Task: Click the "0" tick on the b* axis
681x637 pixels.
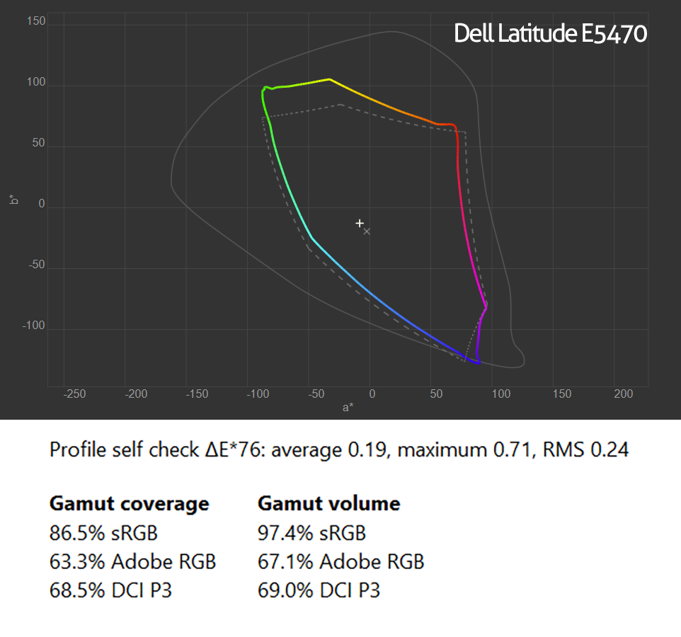Action: [x=42, y=203]
